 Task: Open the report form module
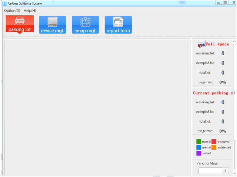(x=118, y=25)
